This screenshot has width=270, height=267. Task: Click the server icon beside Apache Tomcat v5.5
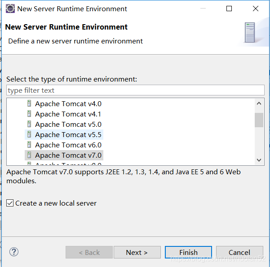[x=29, y=134]
